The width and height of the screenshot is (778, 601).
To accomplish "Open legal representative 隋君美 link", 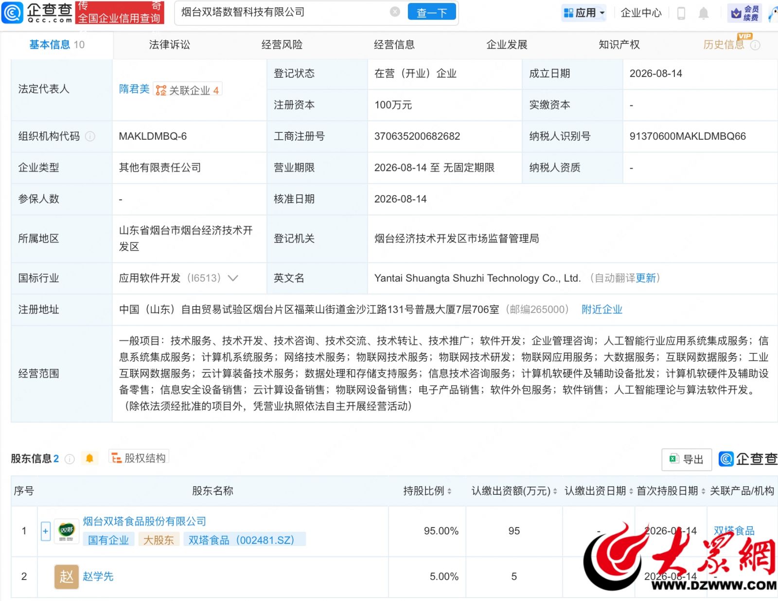I will [x=134, y=89].
